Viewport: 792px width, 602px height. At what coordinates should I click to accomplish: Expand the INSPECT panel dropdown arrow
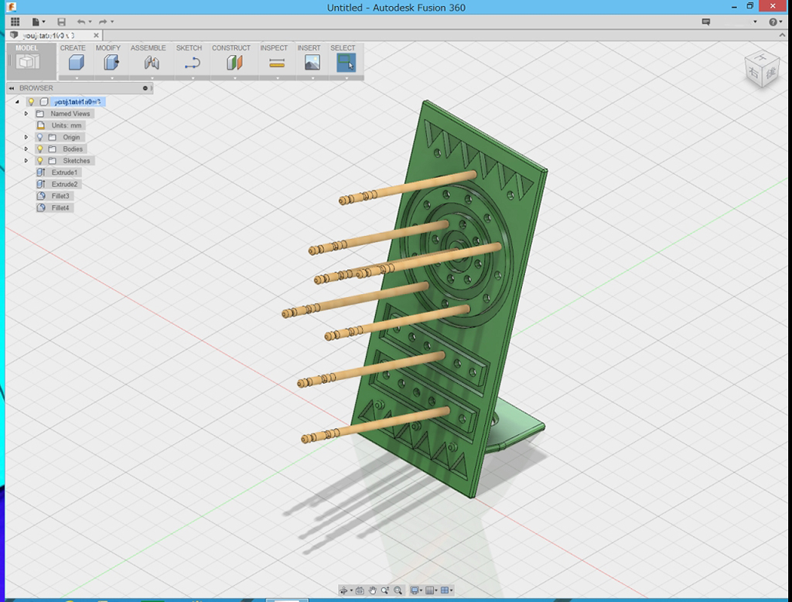[278, 78]
